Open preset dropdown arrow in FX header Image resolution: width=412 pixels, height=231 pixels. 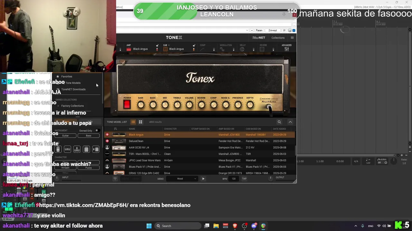[247, 30]
